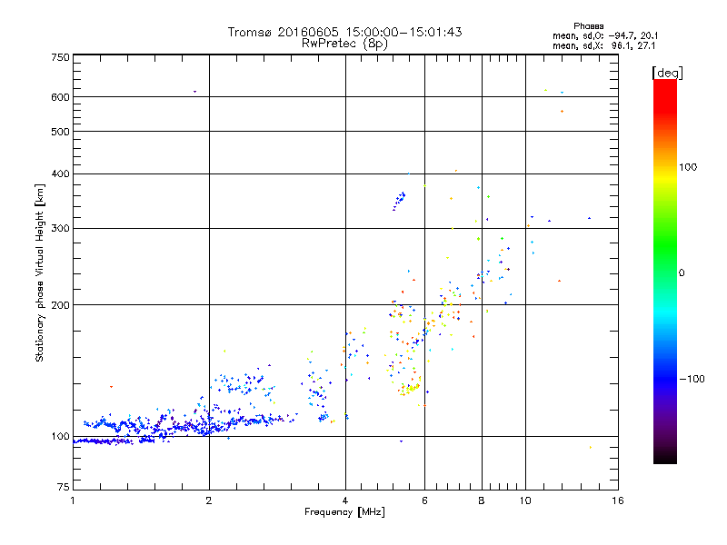The image size is (727, 545).
Task: Click the x-axis label "8"
Action: point(482,500)
